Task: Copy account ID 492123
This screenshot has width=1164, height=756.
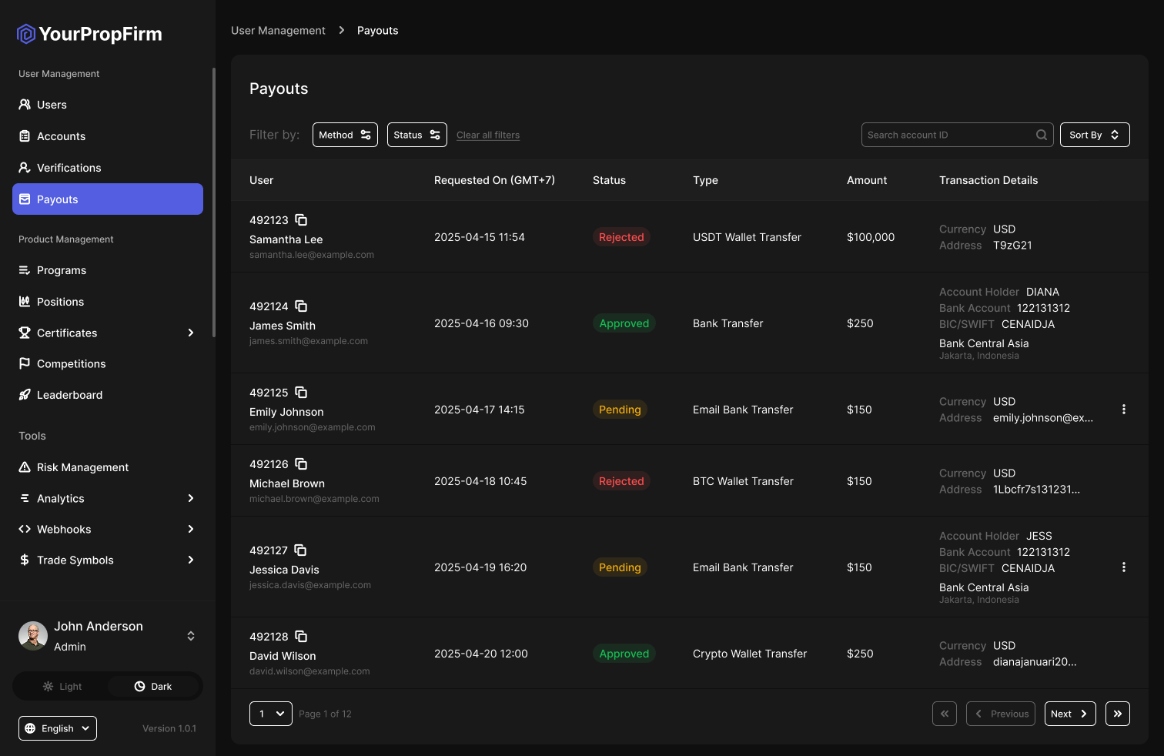Action: [301, 220]
